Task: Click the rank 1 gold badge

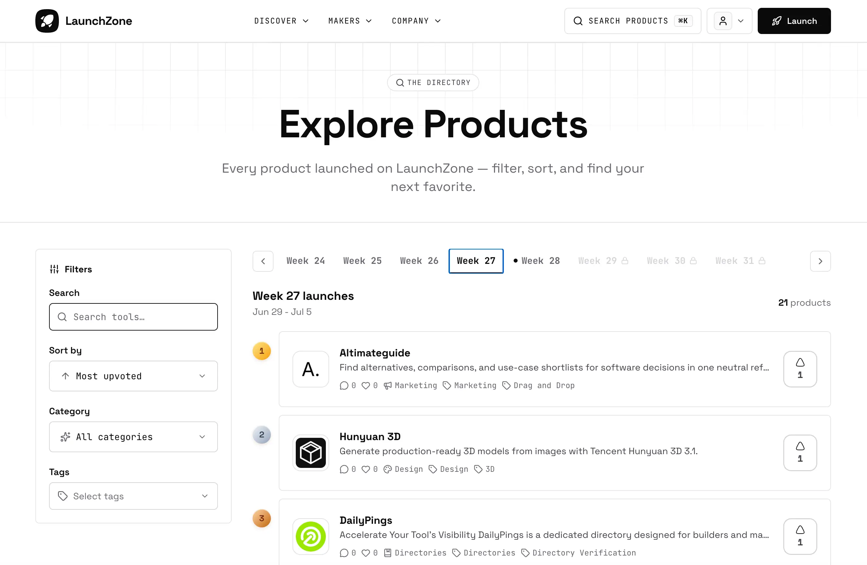Action: pos(261,351)
